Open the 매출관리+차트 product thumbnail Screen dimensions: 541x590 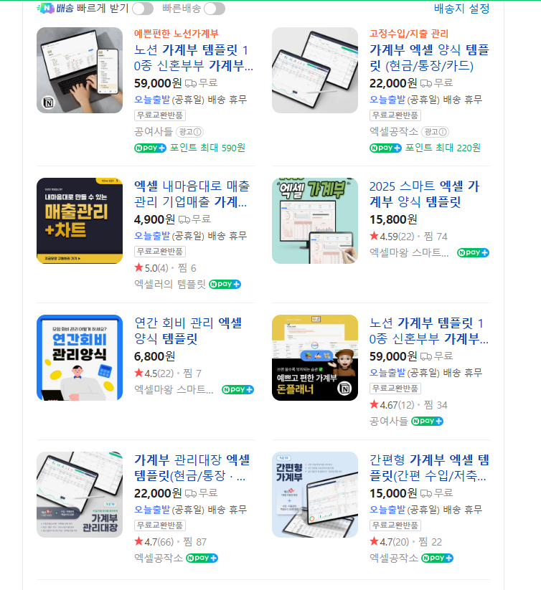(80, 221)
